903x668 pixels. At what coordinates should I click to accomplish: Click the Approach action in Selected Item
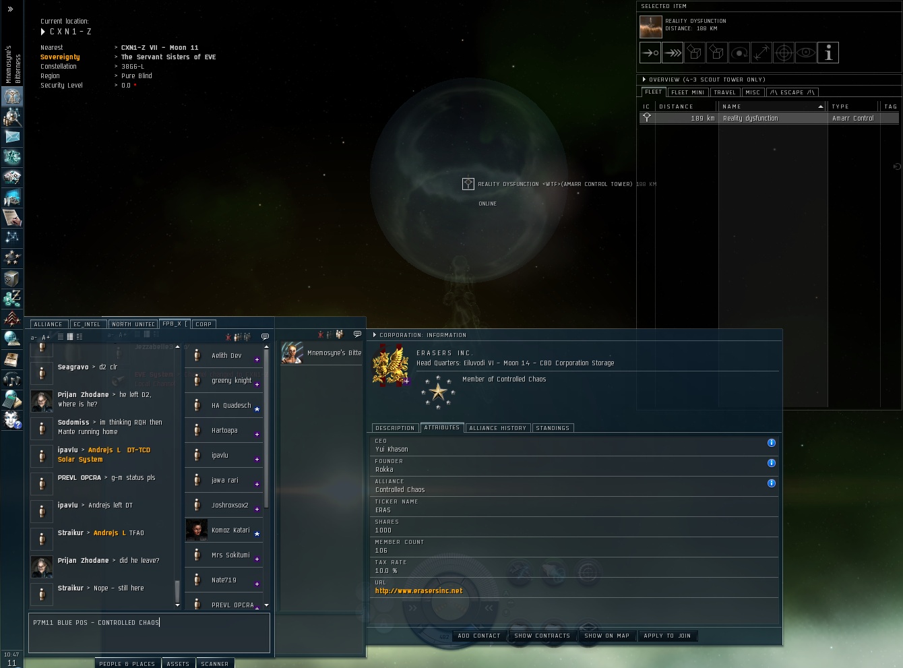click(x=650, y=53)
